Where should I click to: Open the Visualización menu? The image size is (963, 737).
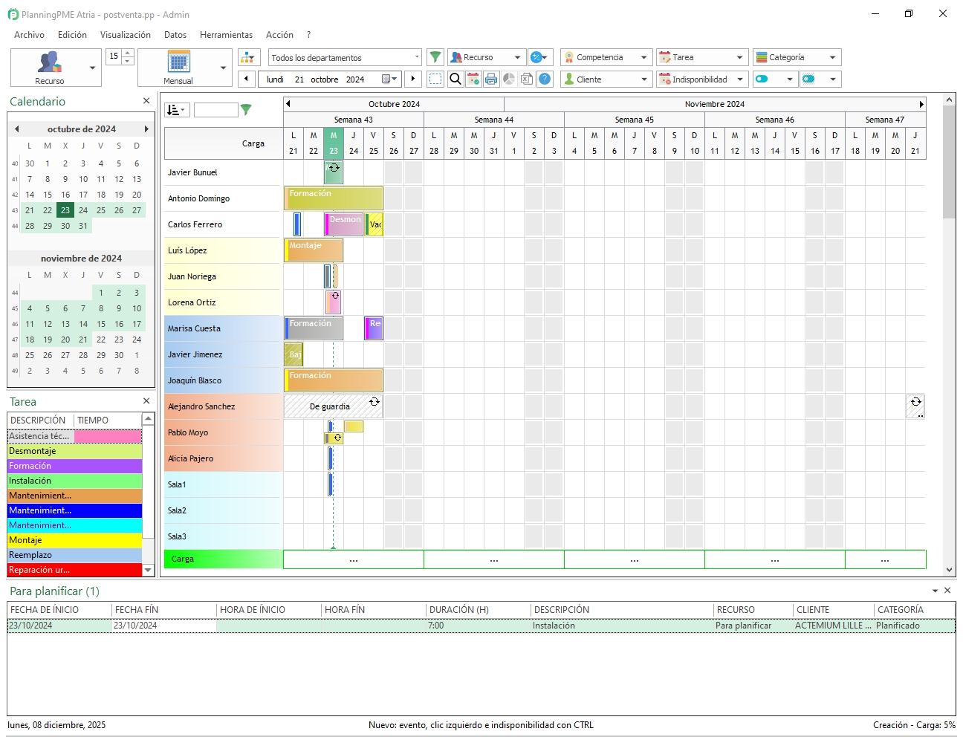[x=126, y=34]
